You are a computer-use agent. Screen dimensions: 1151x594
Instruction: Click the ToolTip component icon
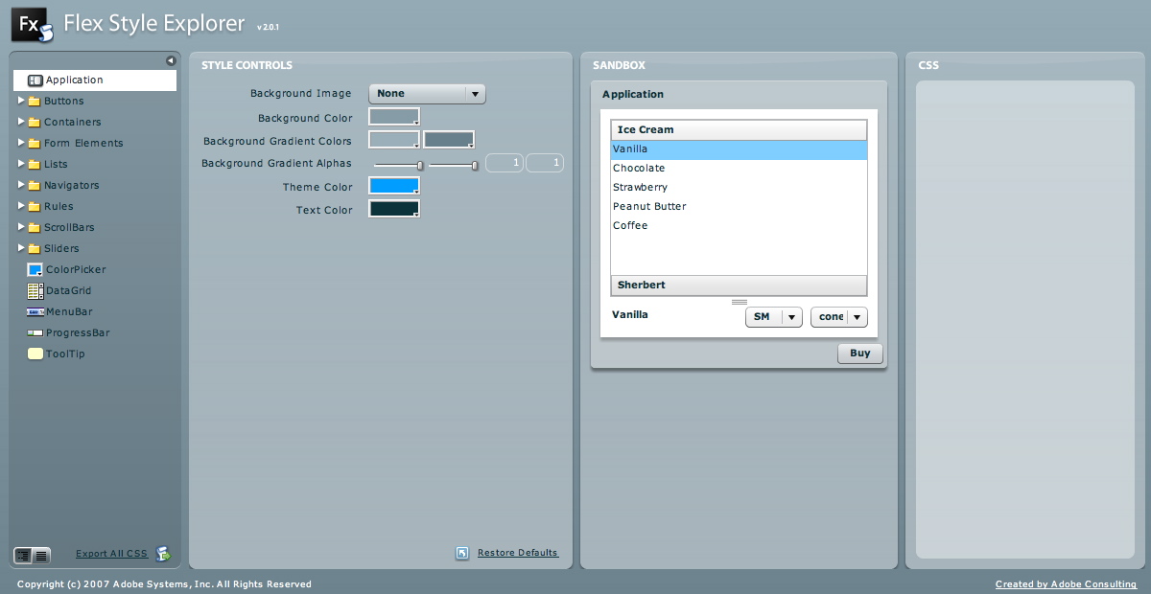pos(35,354)
